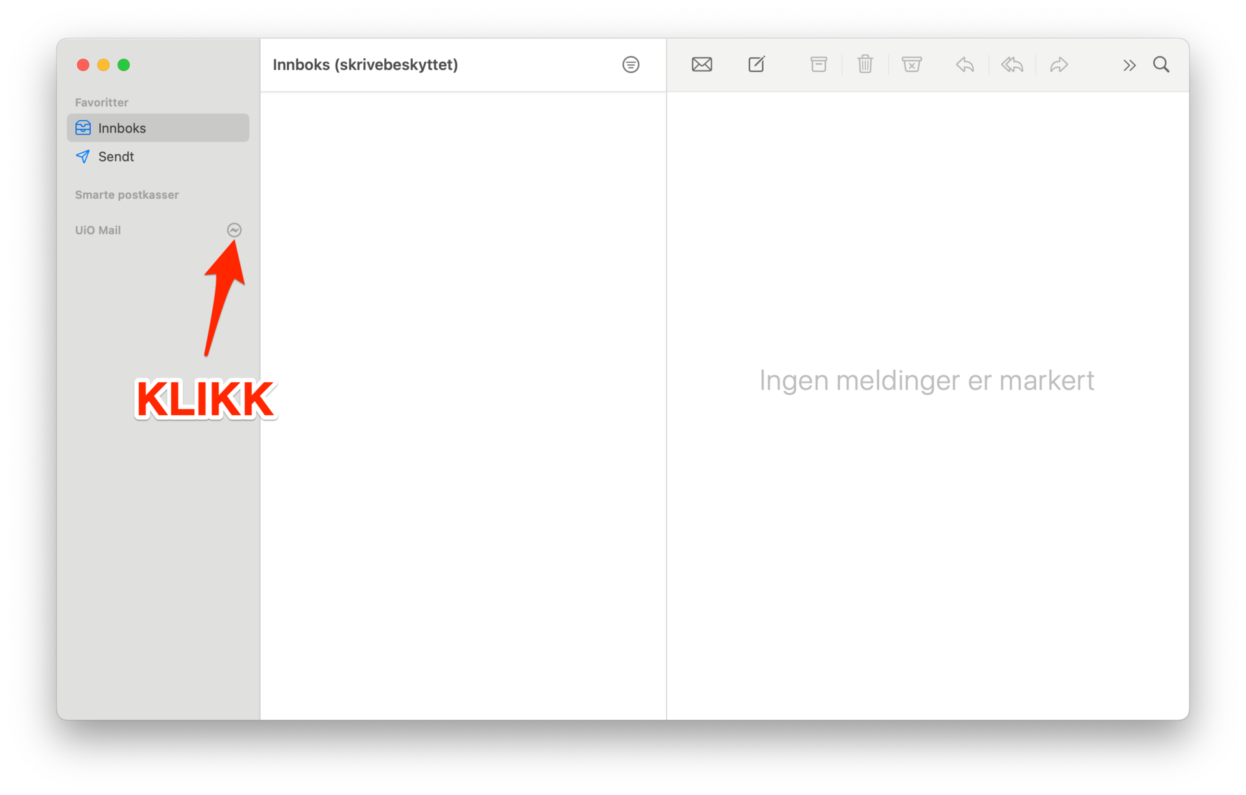The width and height of the screenshot is (1246, 795).
Task: Click the green full-screen window button
Action: click(x=124, y=65)
